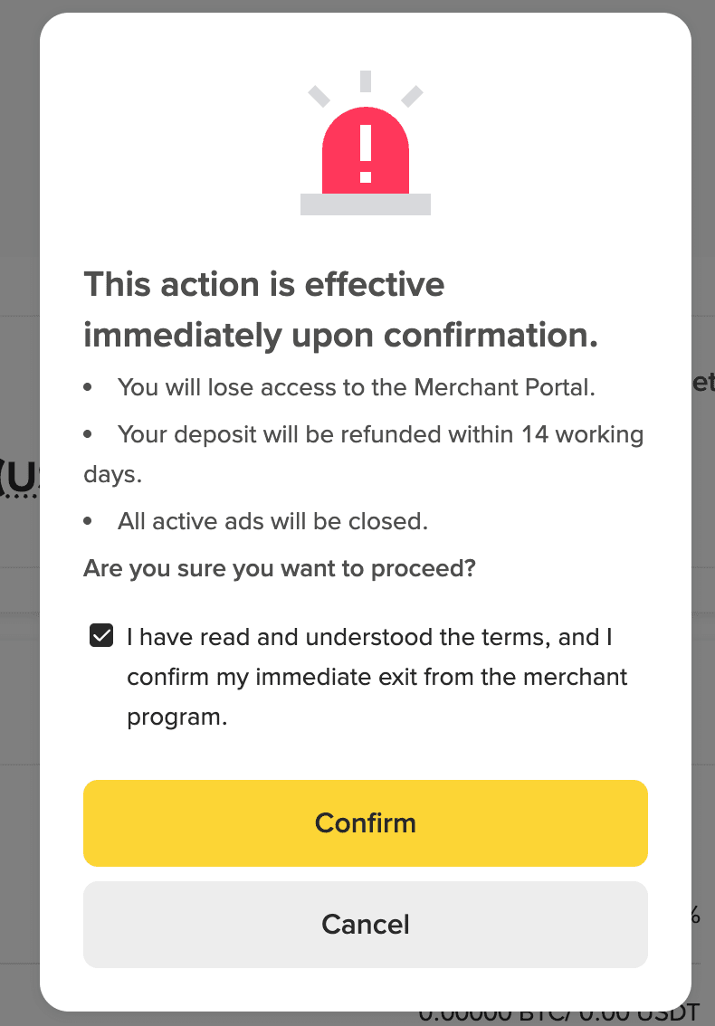The width and height of the screenshot is (715, 1026).
Task: Click the 'lose access to Merchant Portal' line
Action: pyautogui.click(x=357, y=387)
